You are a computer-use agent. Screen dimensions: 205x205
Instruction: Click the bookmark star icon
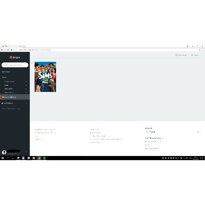pyautogui.click(x=200, y=50)
